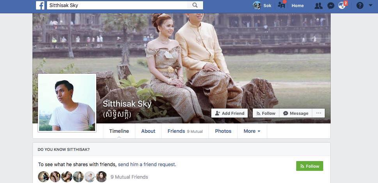Screen dimensions: 378x183
Task: Click the search field containing Sitthisak Sky
Action: coord(117,5)
